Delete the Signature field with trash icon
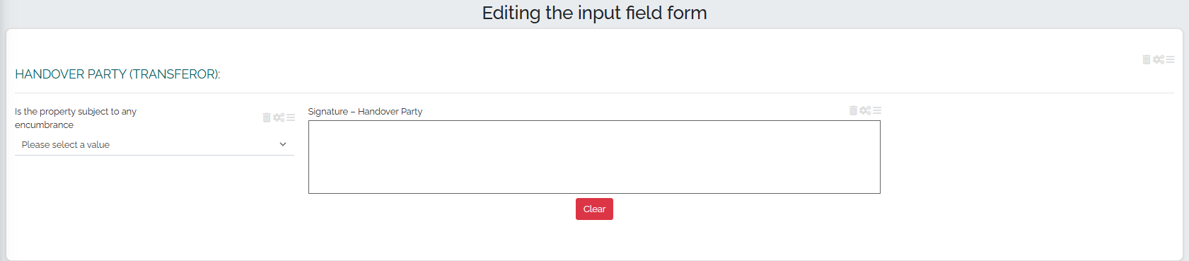Image resolution: width=1189 pixels, height=261 pixels. pos(853,110)
